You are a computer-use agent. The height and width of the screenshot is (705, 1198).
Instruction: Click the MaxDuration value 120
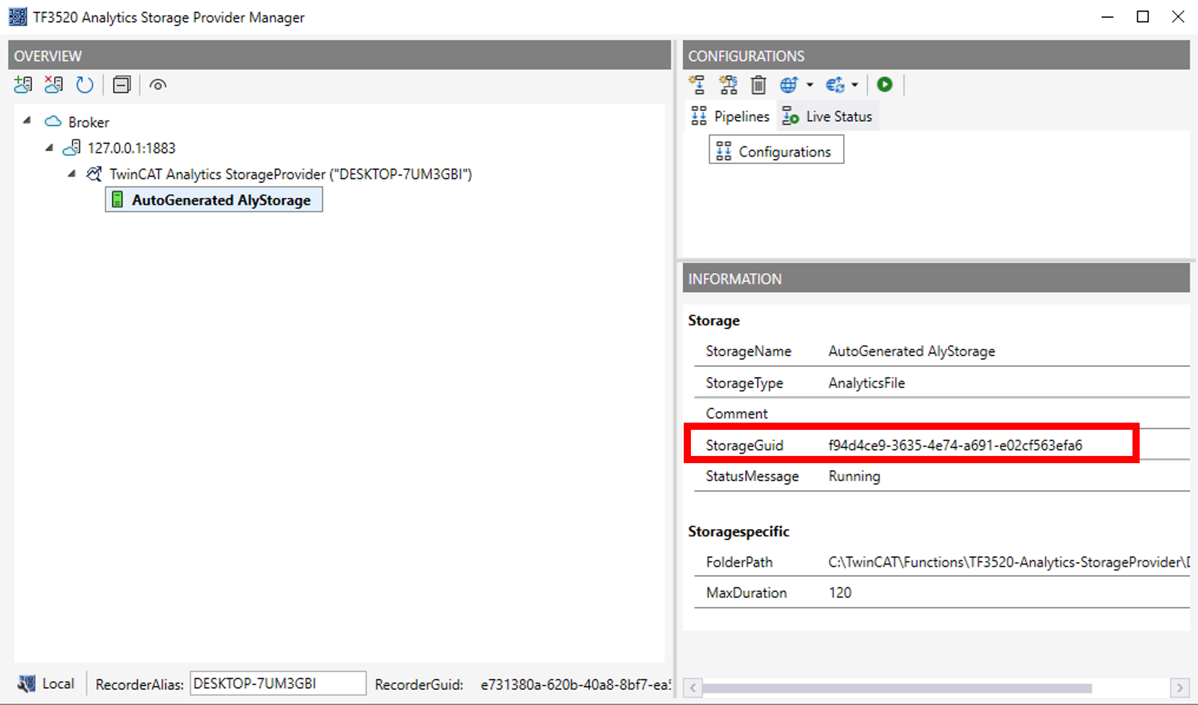pyautogui.click(x=840, y=593)
